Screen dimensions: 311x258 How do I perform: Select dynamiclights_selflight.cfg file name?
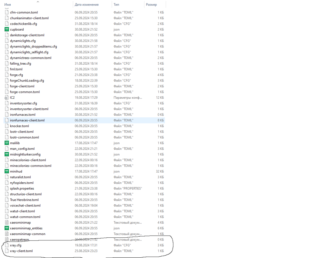pyautogui.click(x=29, y=52)
